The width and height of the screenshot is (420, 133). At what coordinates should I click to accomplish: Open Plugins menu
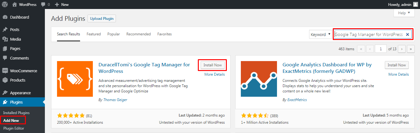coord(22,102)
